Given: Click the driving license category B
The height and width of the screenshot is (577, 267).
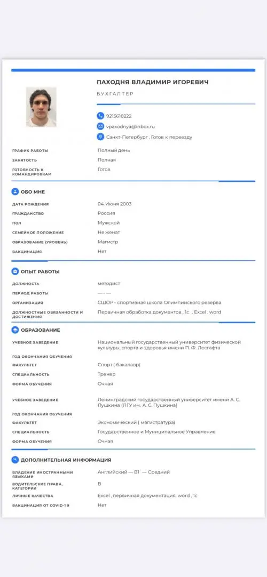Looking at the screenshot, I should click(x=99, y=484).
